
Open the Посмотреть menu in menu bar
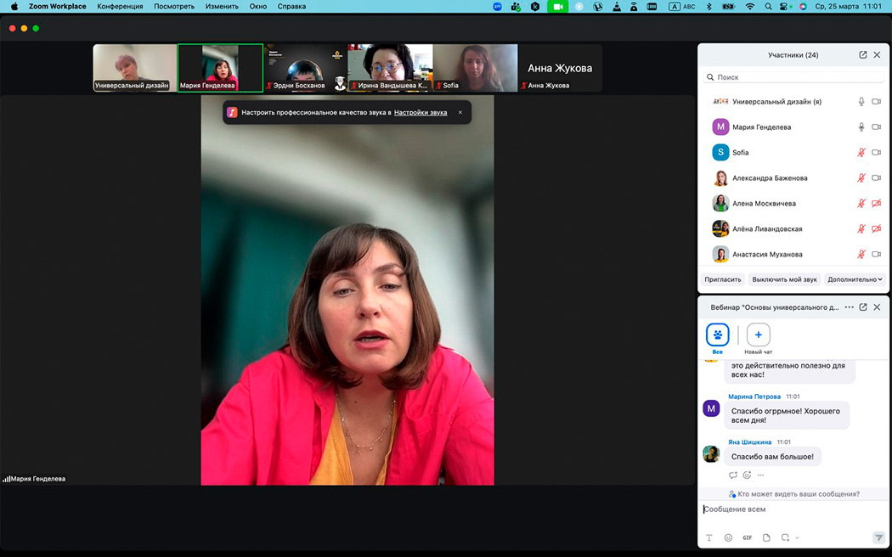click(174, 6)
